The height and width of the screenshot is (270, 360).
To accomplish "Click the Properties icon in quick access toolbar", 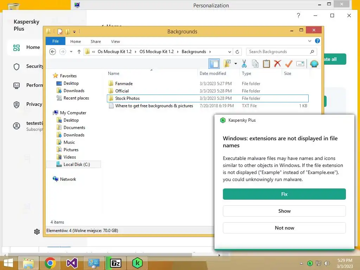I will (60, 31).
